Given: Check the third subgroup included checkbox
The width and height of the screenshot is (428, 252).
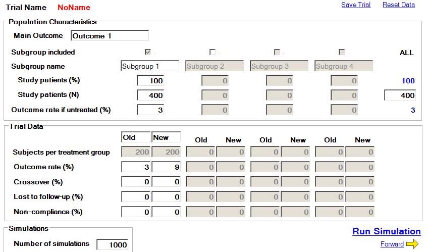Looking at the screenshot, I should point(277,52).
